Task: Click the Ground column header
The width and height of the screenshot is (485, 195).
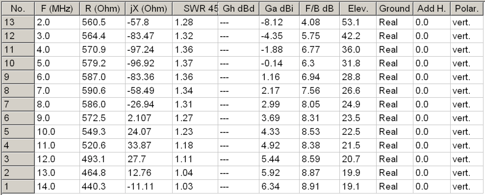Action: (x=395, y=9)
